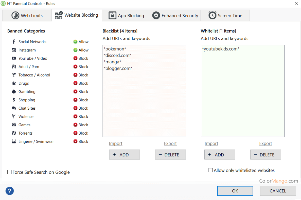This screenshot has width=301, height=200.
Task: Open the Enhanced Security tab
Action: point(175,16)
